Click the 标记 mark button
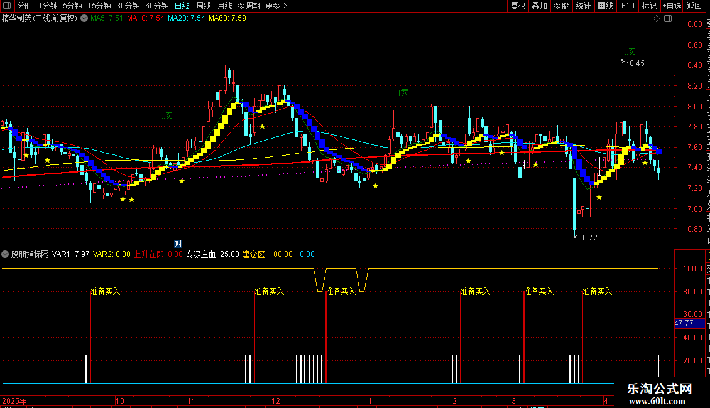Image resolution: width=710 pixels, height=408 pixels. point(649,6)
